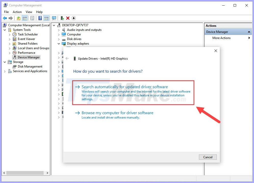
Task: Select the Performance node
Action: point(26,53)
